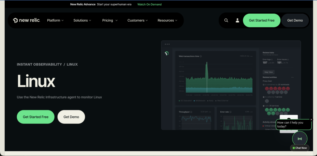
Task: Click 'Start your superhuman era' text
Action: (114, 4)
